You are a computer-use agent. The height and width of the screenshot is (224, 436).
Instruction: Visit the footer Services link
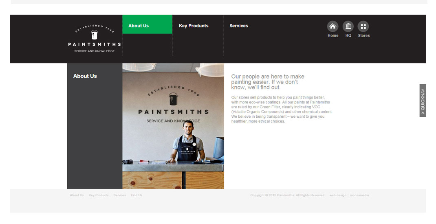(x=120, y=195)
